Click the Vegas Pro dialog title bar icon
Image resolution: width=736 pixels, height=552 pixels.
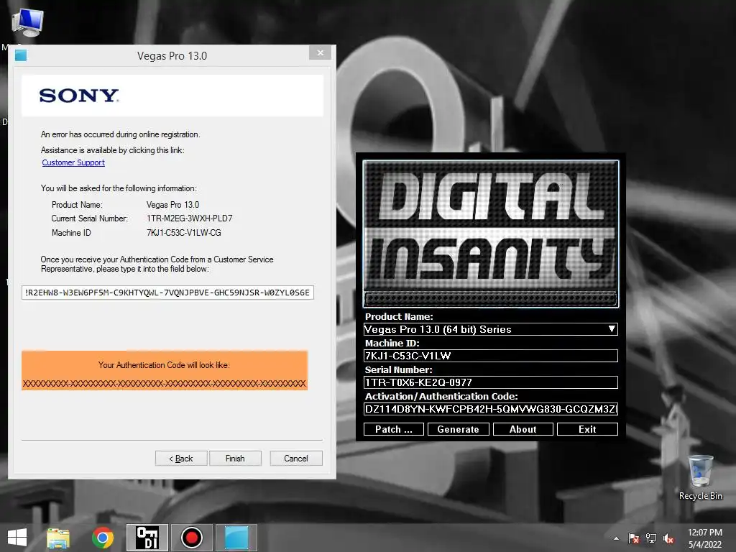(x=21, y=55)
